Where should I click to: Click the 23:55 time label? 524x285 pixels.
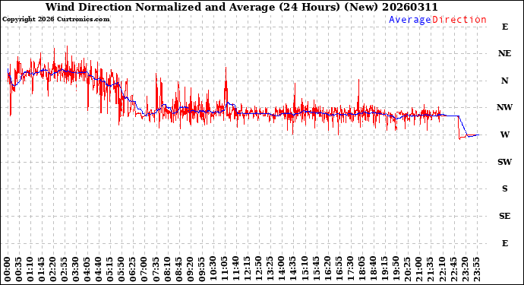(476, 269)
